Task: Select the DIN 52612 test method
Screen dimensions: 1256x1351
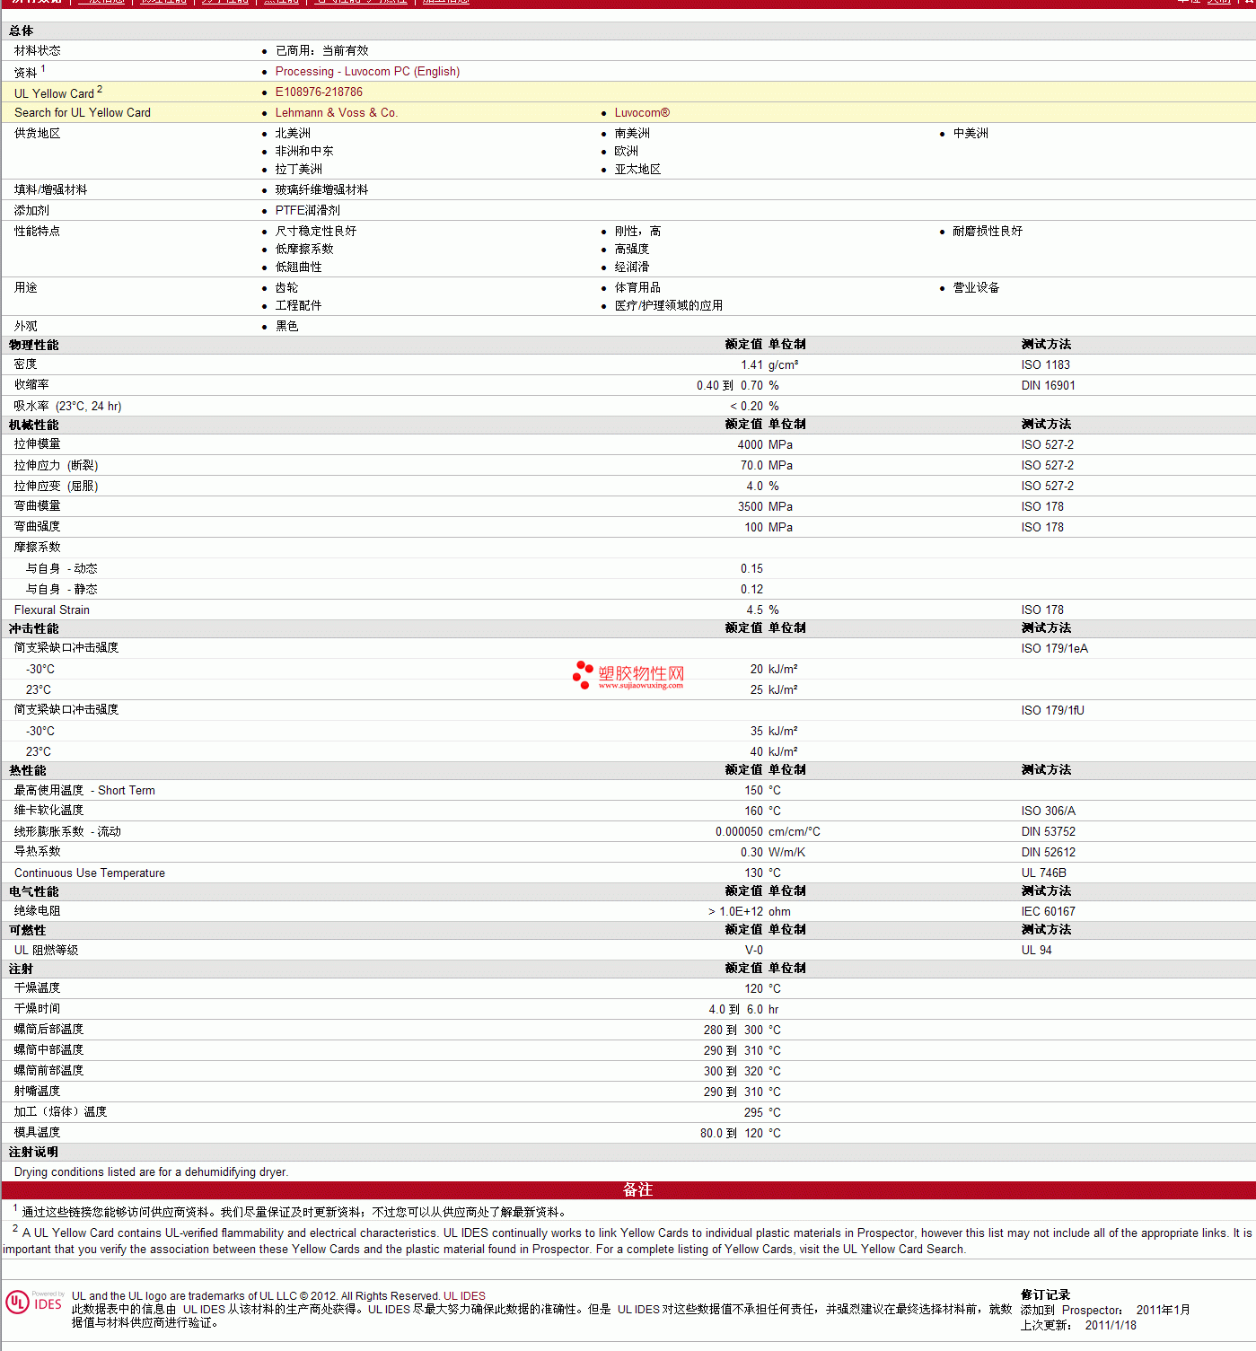Action: 1049,853
